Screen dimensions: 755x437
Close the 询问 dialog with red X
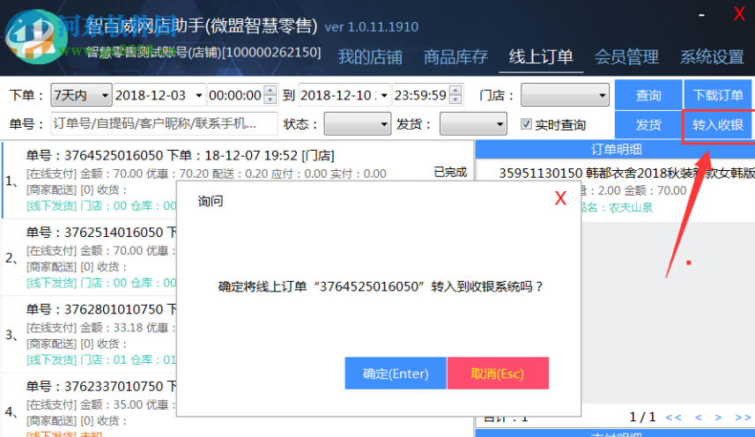click(560, 198)
